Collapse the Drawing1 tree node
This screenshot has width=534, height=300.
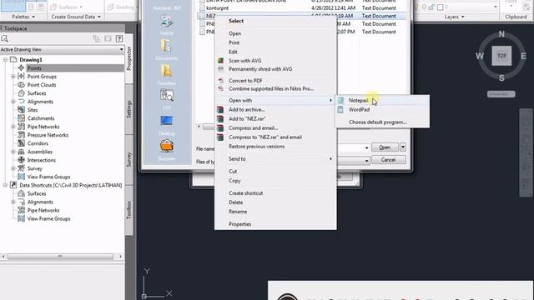(6, 60)
